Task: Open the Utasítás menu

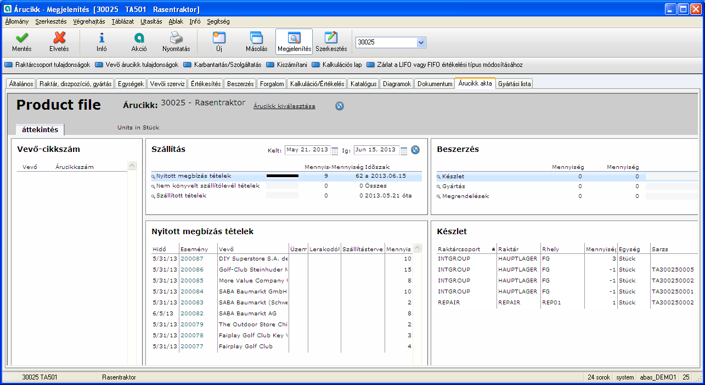Action: (151, 21)
